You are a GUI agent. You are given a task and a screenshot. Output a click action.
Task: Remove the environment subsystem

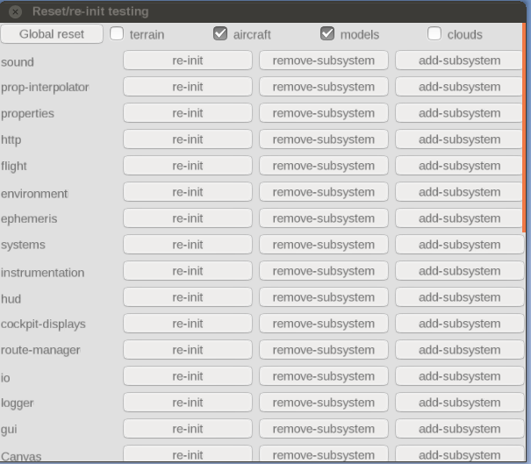tap(324, 192)
